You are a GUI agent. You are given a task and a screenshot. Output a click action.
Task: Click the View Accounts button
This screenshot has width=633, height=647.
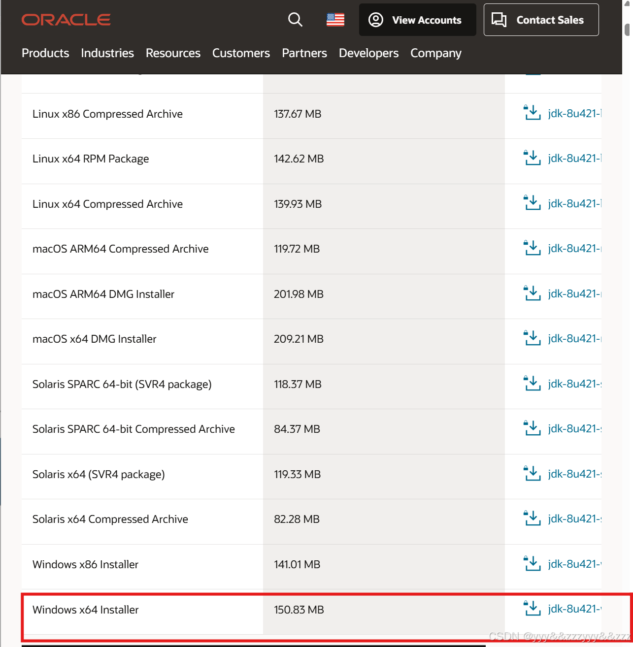417,20
